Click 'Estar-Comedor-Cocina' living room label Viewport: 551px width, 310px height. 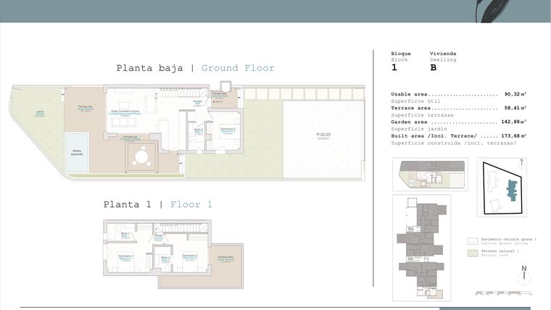[125, 113]
